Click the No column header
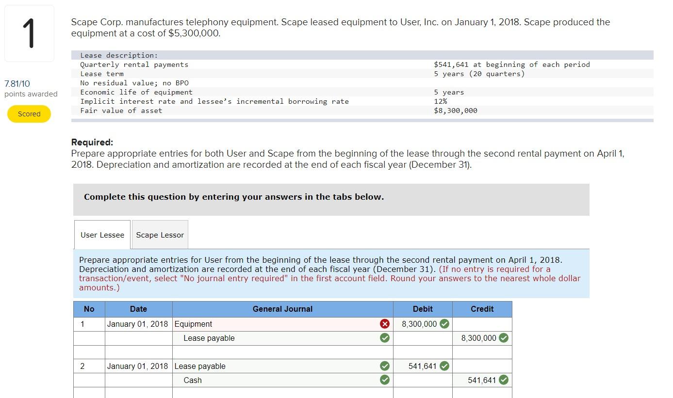The width and height of the screenshot is (673, 398). pos(89,309)
